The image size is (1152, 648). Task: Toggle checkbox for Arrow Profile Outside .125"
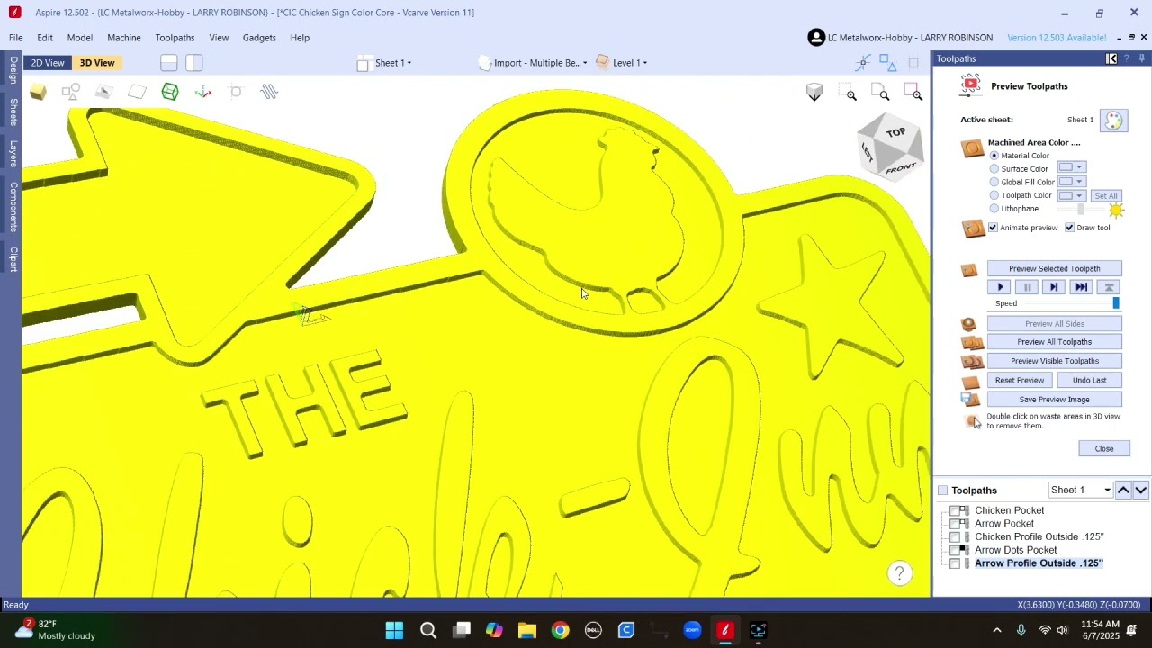point(955,563)
